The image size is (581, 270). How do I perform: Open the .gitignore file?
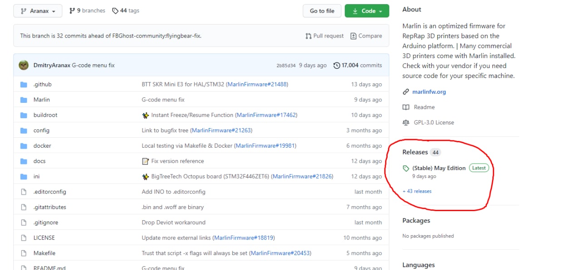[x=46, y=222]
